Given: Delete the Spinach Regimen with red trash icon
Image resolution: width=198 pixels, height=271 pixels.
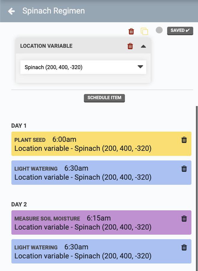Looking at the screenshot, I should pyautogui.click(x=131, y=31).
